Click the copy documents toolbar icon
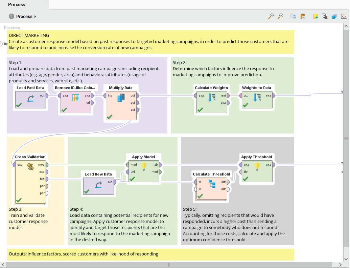 tap(293, 16)
